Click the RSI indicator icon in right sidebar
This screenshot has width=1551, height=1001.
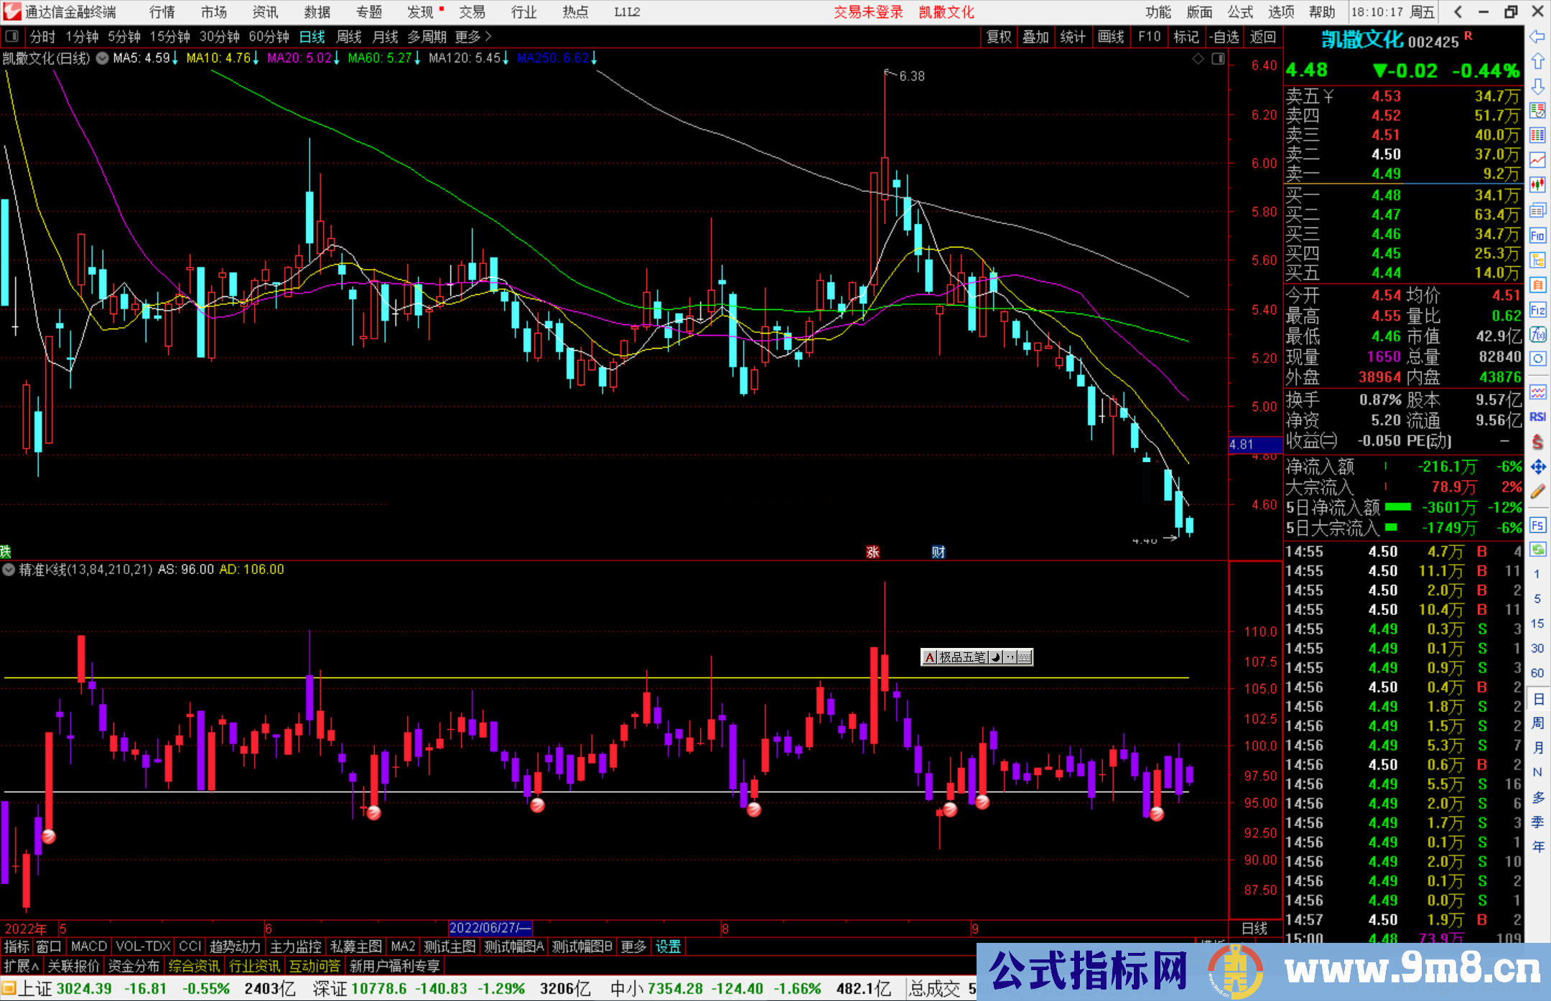pos(1537,417)
